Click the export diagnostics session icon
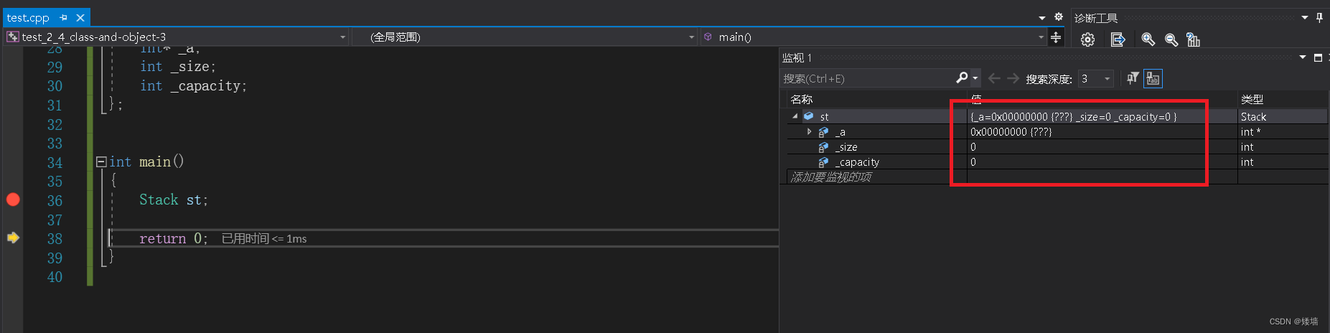Image resolution: width=1330 pixels, height=333 pixels. pyautogui.click(x=1118, y=39)
